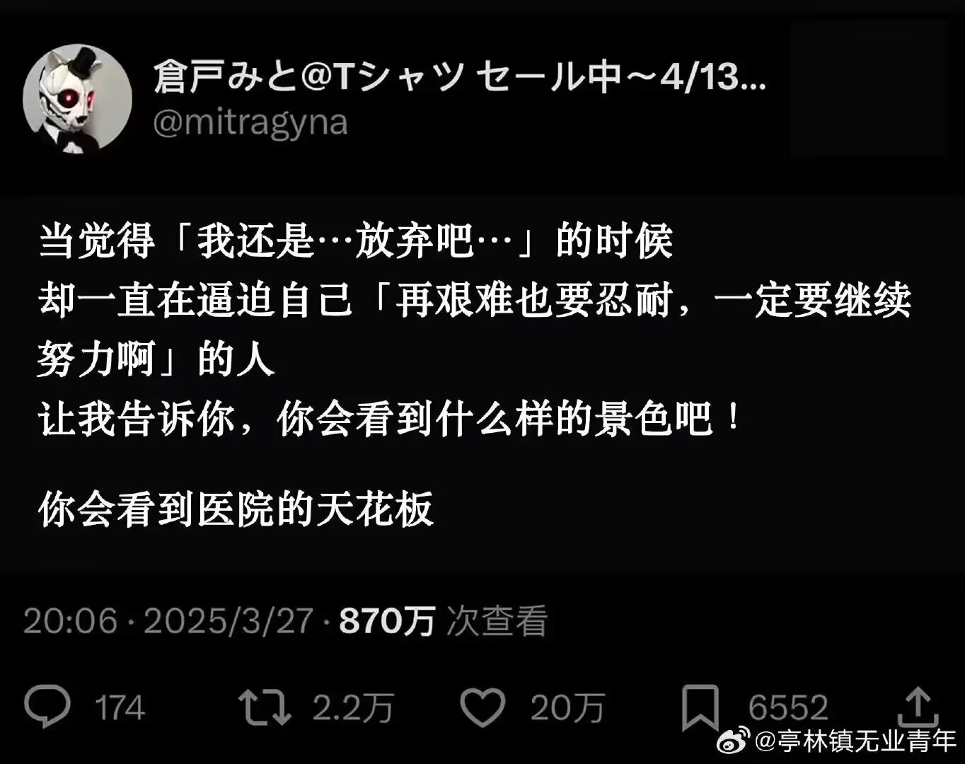View the 2.2万 retweet count
Viewport: 965px width, 764px height.
tap(353, 707)
